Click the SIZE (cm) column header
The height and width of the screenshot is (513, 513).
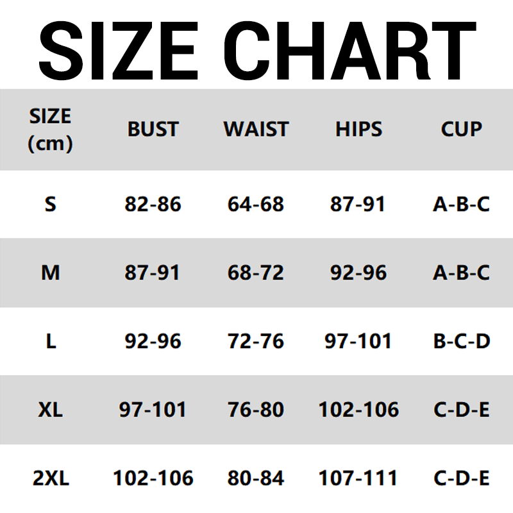coord(50,130)
